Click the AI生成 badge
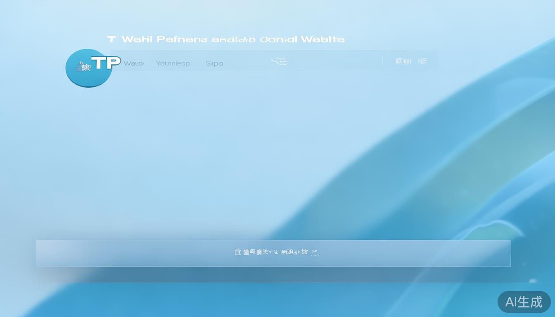The width and height of the screenshot is (555, 317). coord(524,302)
